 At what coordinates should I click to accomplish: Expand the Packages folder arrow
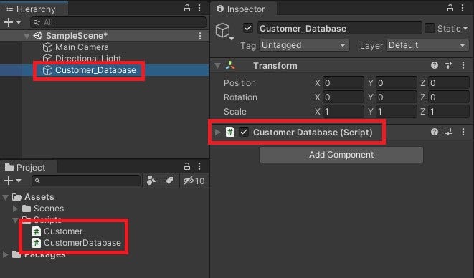pyautogui.click(x=5, y=254)
